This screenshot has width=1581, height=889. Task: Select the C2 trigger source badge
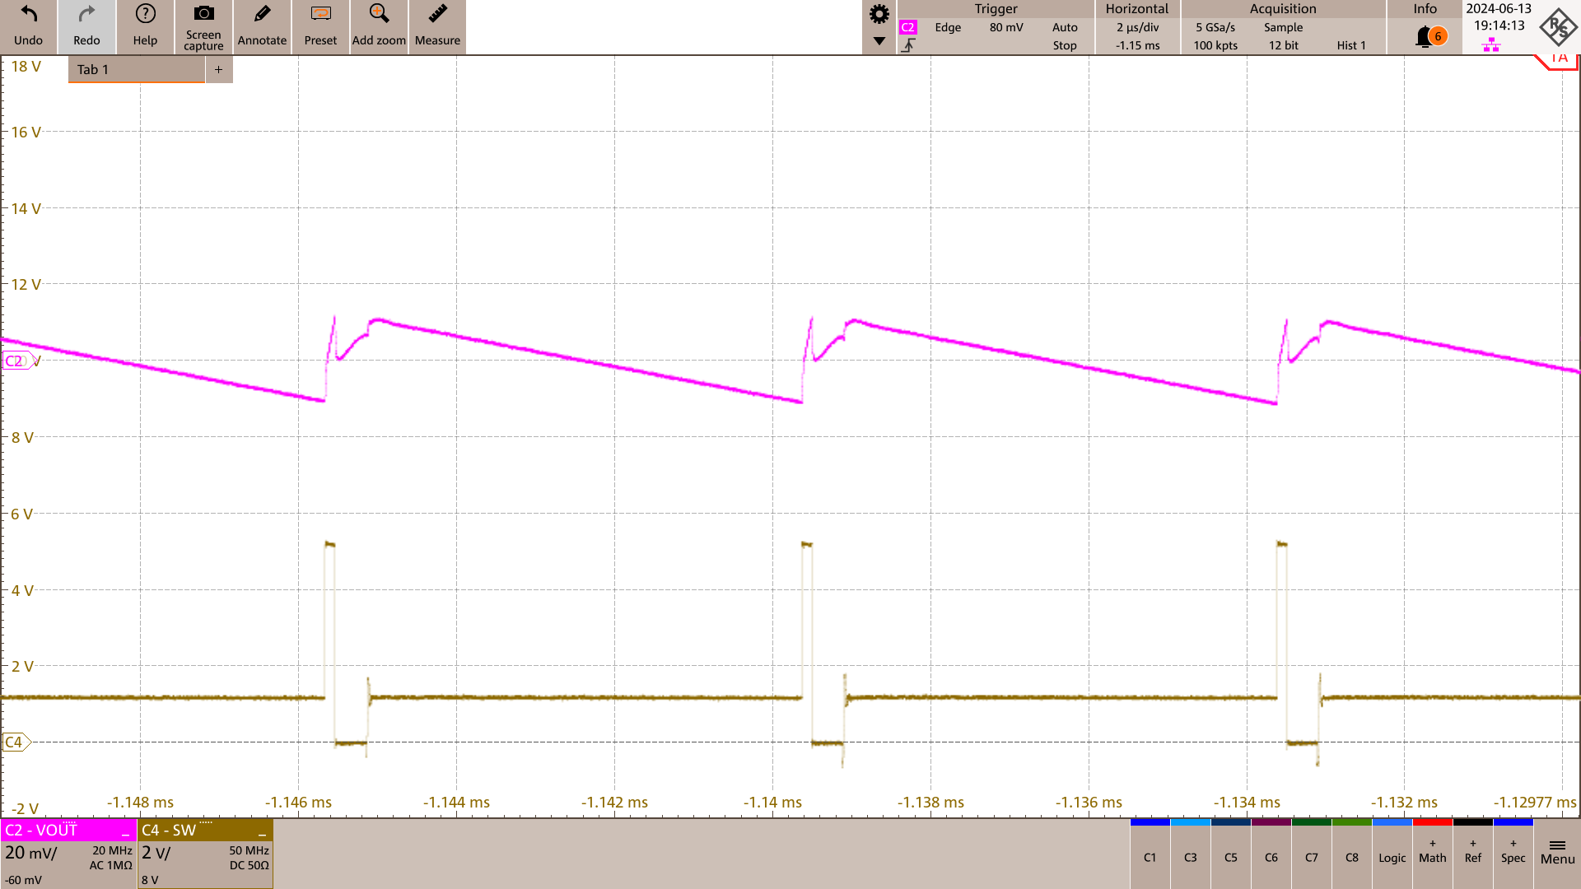[x=907, y=27]
